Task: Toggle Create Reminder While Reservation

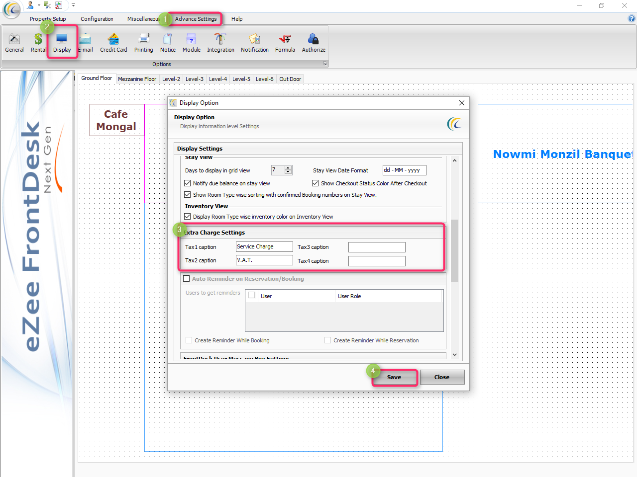Action: [327, 340]
